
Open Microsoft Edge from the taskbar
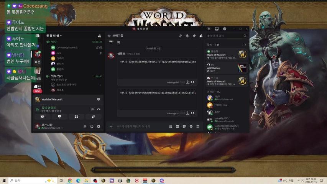click(x=78, y=181)
